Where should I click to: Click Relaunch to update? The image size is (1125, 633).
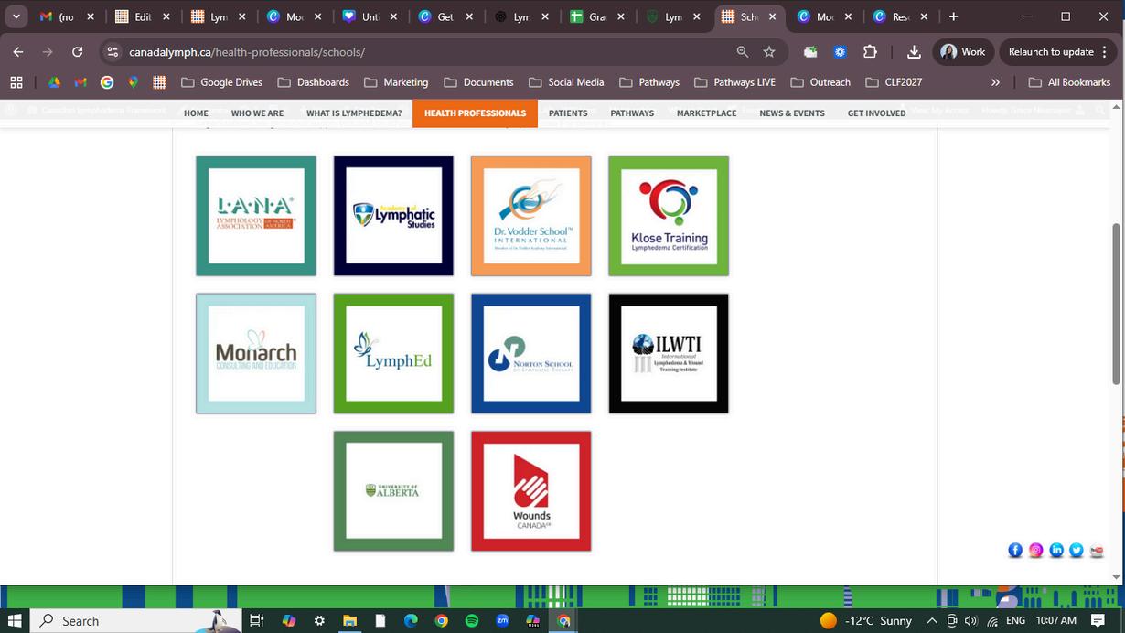click(x=1059, y=52)
